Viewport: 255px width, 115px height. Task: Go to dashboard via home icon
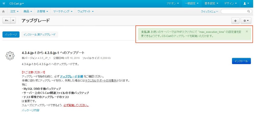(3, 11)
